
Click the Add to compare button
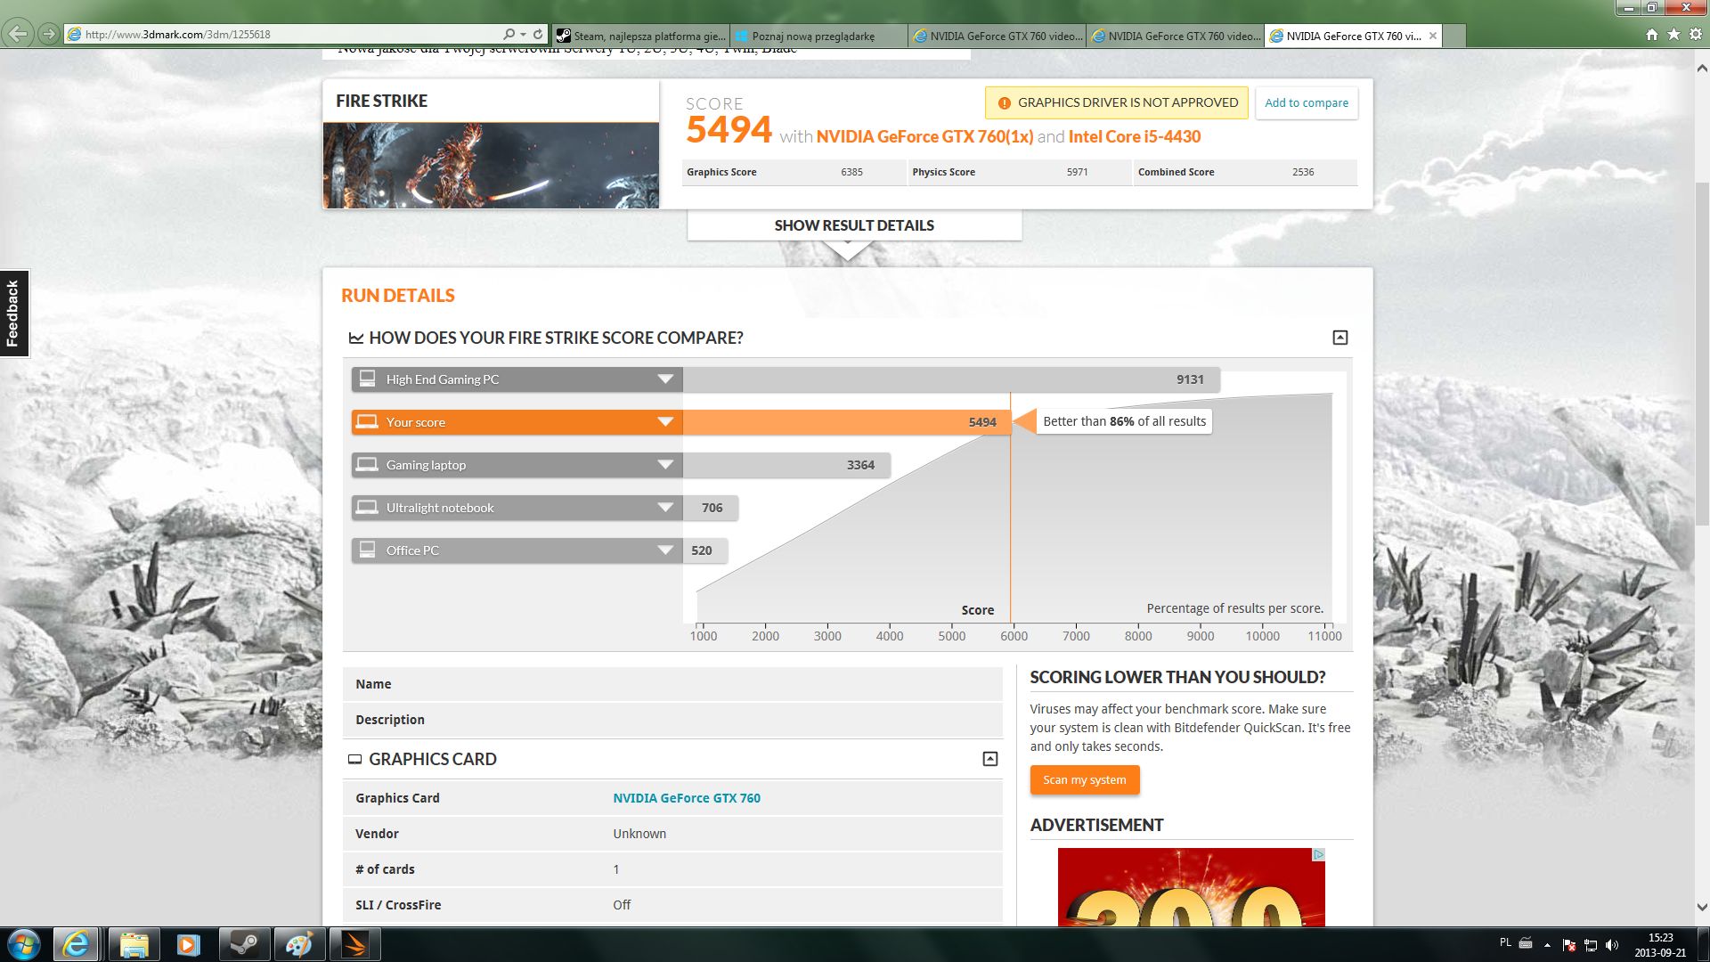(x=1306, y=102)
